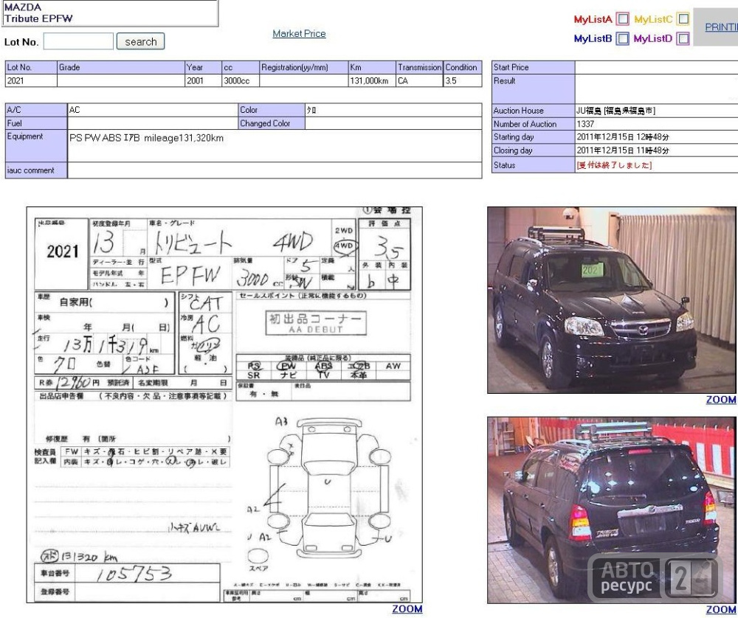
Task: Tick the MyListD checkbox
Action: click(x=683, y=38)
